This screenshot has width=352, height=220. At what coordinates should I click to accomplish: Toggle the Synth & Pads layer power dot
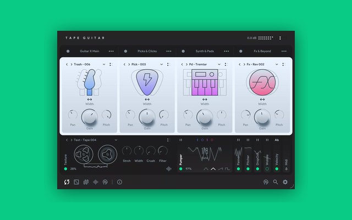[x=183, y=51]
